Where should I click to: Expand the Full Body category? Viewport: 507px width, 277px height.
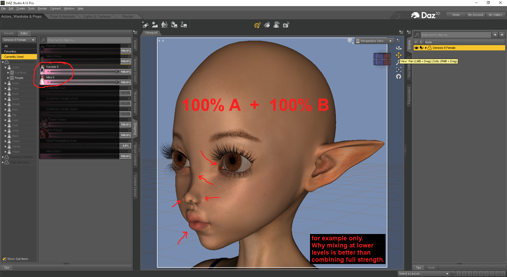8,73
